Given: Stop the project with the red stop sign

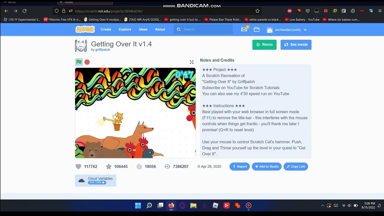Looking at the screenshot, I should pos(87,62).
